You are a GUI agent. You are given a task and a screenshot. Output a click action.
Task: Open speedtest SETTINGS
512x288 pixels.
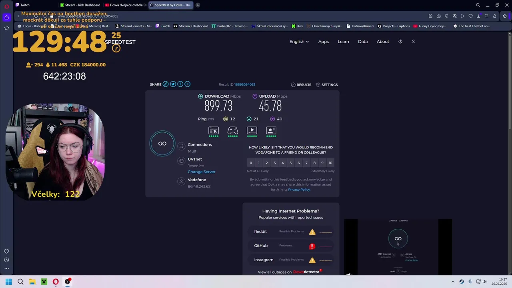[x=327, y=84]
